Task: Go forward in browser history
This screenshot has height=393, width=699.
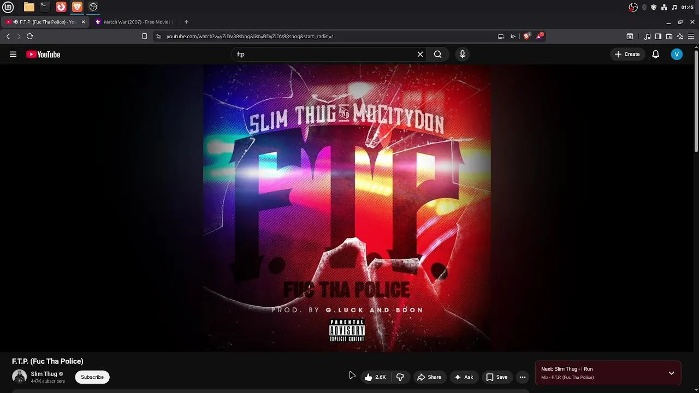Action: click(x=19, y=36)
